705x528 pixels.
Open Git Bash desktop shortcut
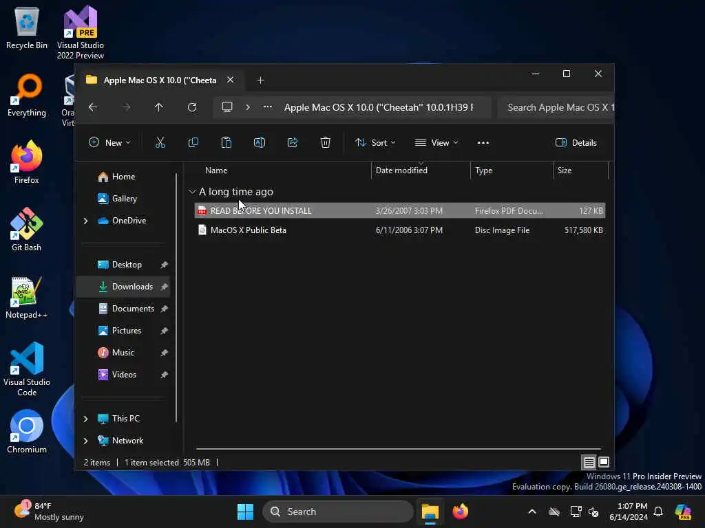(x=27, y=230)
